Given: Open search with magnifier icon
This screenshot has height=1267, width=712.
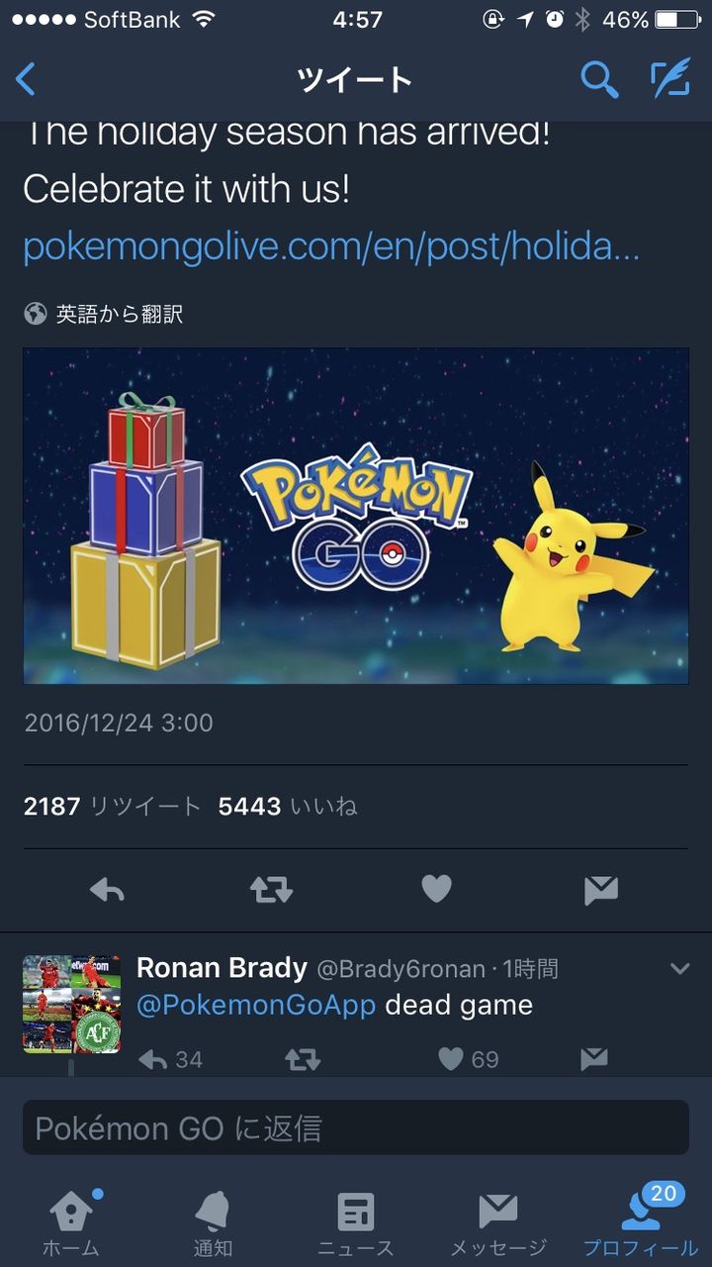Looking at the screenshot, I should [x=599, y=79].
